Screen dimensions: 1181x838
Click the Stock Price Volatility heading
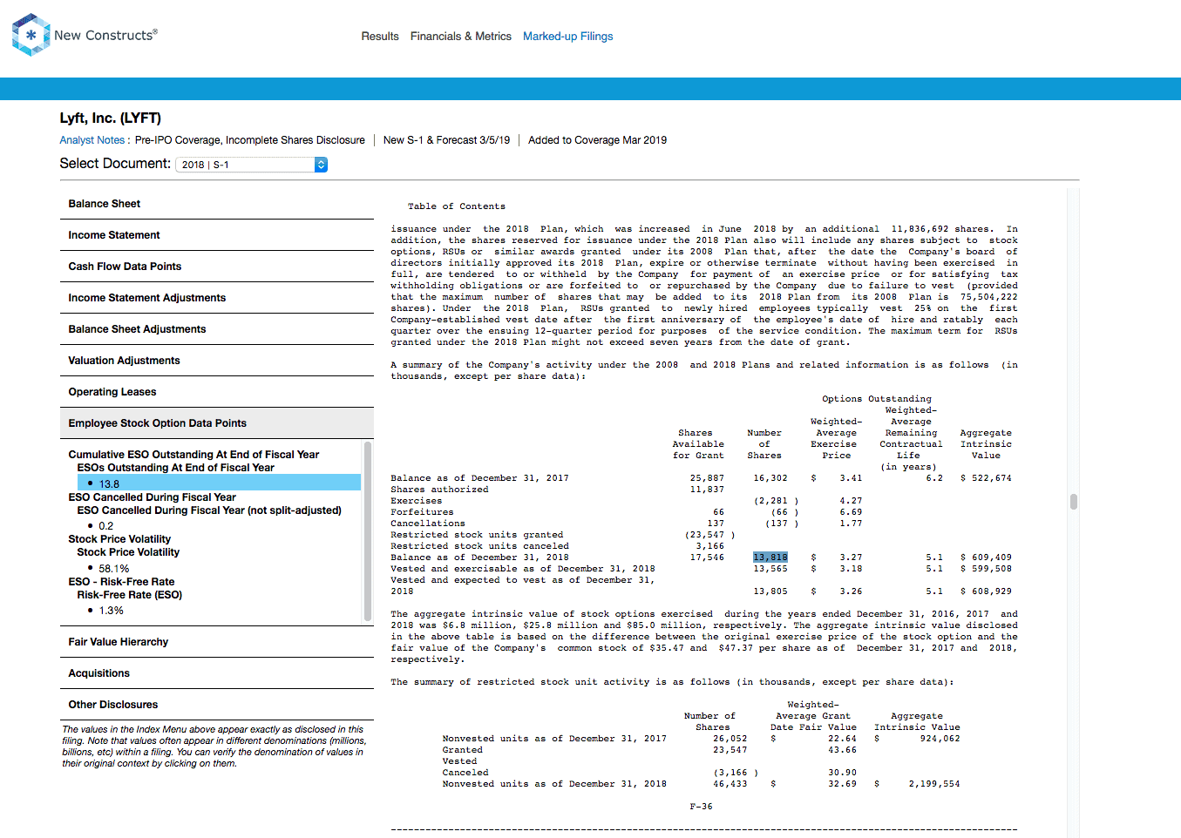click(x=119, y=539)
